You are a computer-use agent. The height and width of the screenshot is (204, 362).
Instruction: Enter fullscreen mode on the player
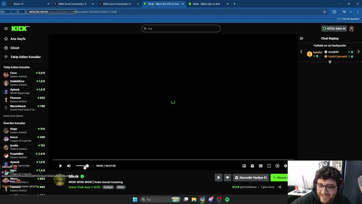[269, 166]
